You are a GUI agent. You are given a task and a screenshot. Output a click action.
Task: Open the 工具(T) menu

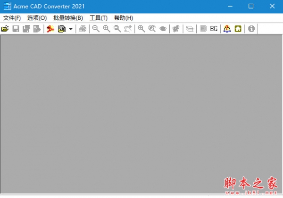pyautogui.click(x=99, y=18)
